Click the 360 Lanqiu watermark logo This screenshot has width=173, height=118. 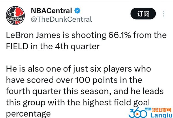click(151, 113)
